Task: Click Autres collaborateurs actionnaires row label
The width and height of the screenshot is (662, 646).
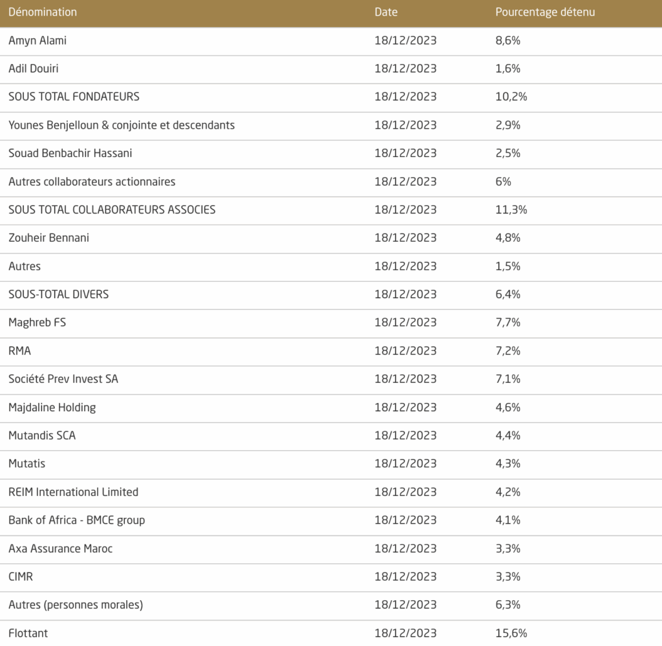Action: pos(92,182)
